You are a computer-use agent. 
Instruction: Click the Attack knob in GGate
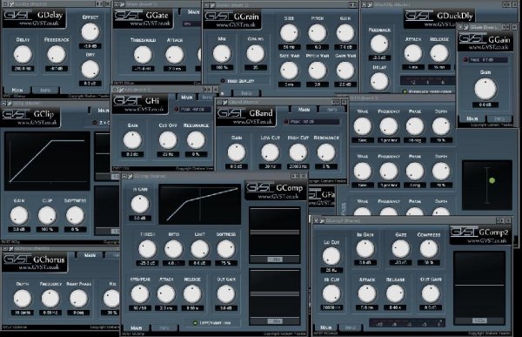[175, 55]
